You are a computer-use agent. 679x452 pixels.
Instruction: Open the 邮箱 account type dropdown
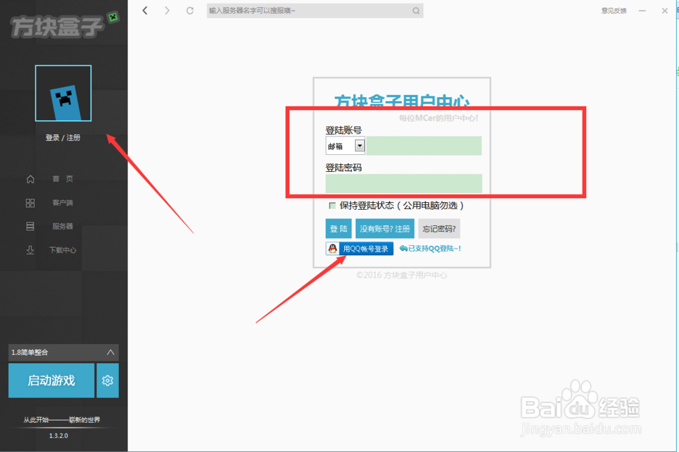pyautogui.click(x=345, y=146)
